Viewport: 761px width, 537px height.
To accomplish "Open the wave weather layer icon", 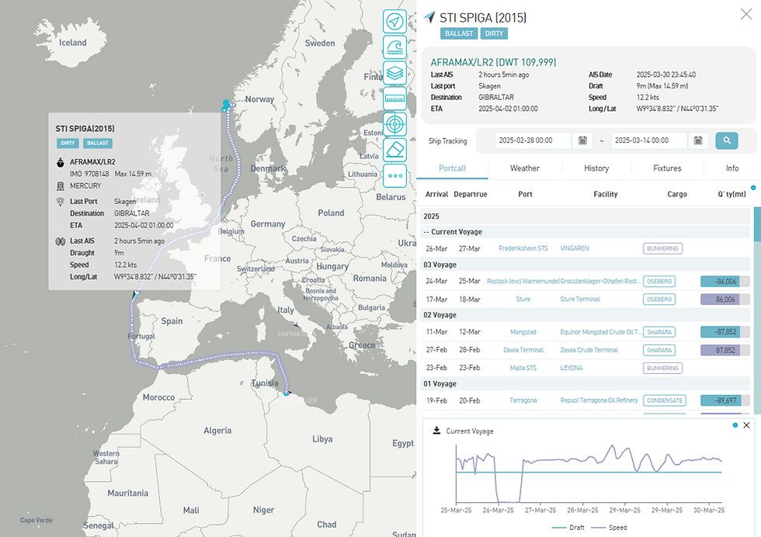I will [394, 47].
